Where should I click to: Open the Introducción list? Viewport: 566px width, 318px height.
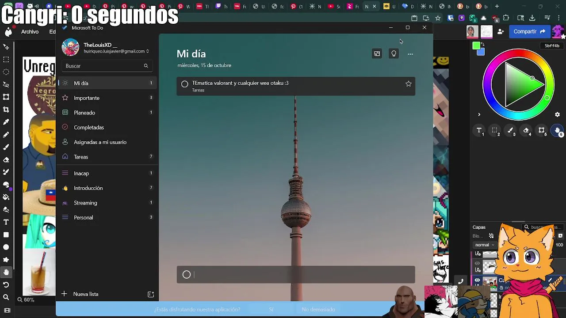point(107,188)
